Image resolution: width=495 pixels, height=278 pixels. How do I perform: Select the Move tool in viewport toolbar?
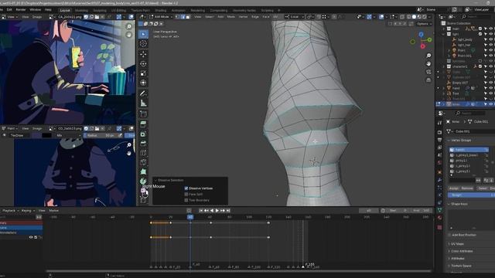point(143,54)
